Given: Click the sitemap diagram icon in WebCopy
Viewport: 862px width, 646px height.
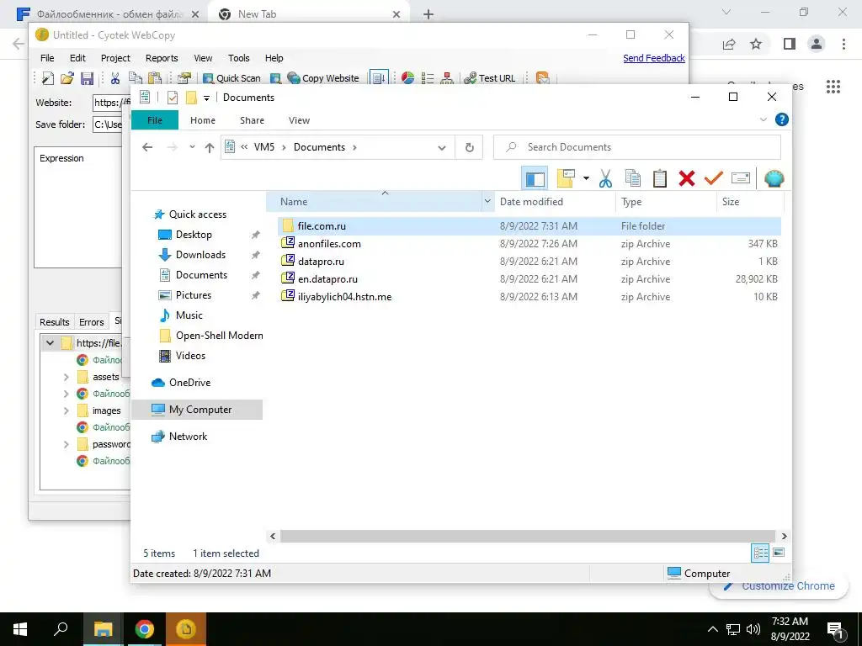Looking at the screenshot, I should (447, 78).
